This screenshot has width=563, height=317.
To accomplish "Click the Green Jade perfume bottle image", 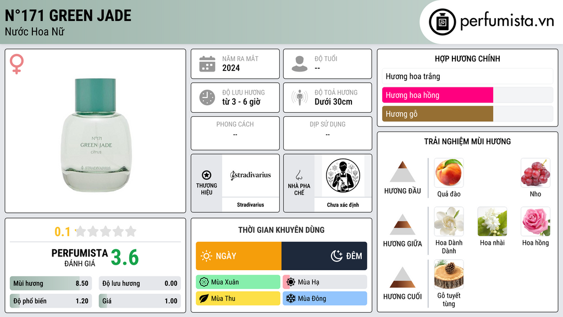I will 96,135.
